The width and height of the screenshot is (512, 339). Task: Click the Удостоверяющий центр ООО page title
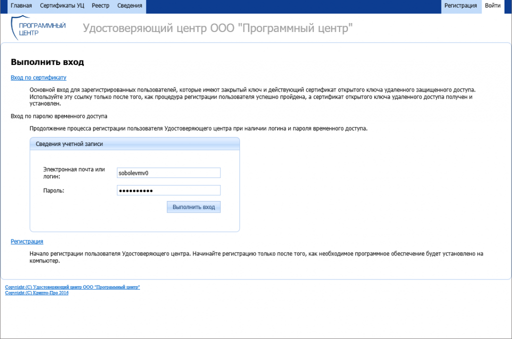tap(217, 28)
